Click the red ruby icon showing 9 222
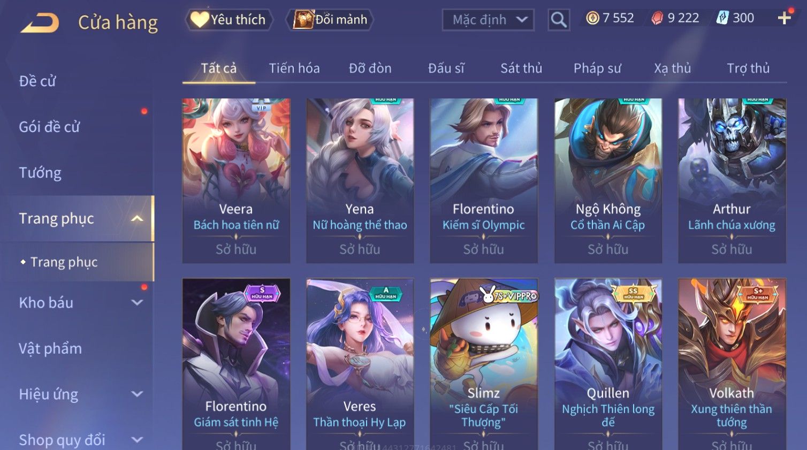This screenshot has height=450, width=807. pyautogui.click(x=657, y=19)
